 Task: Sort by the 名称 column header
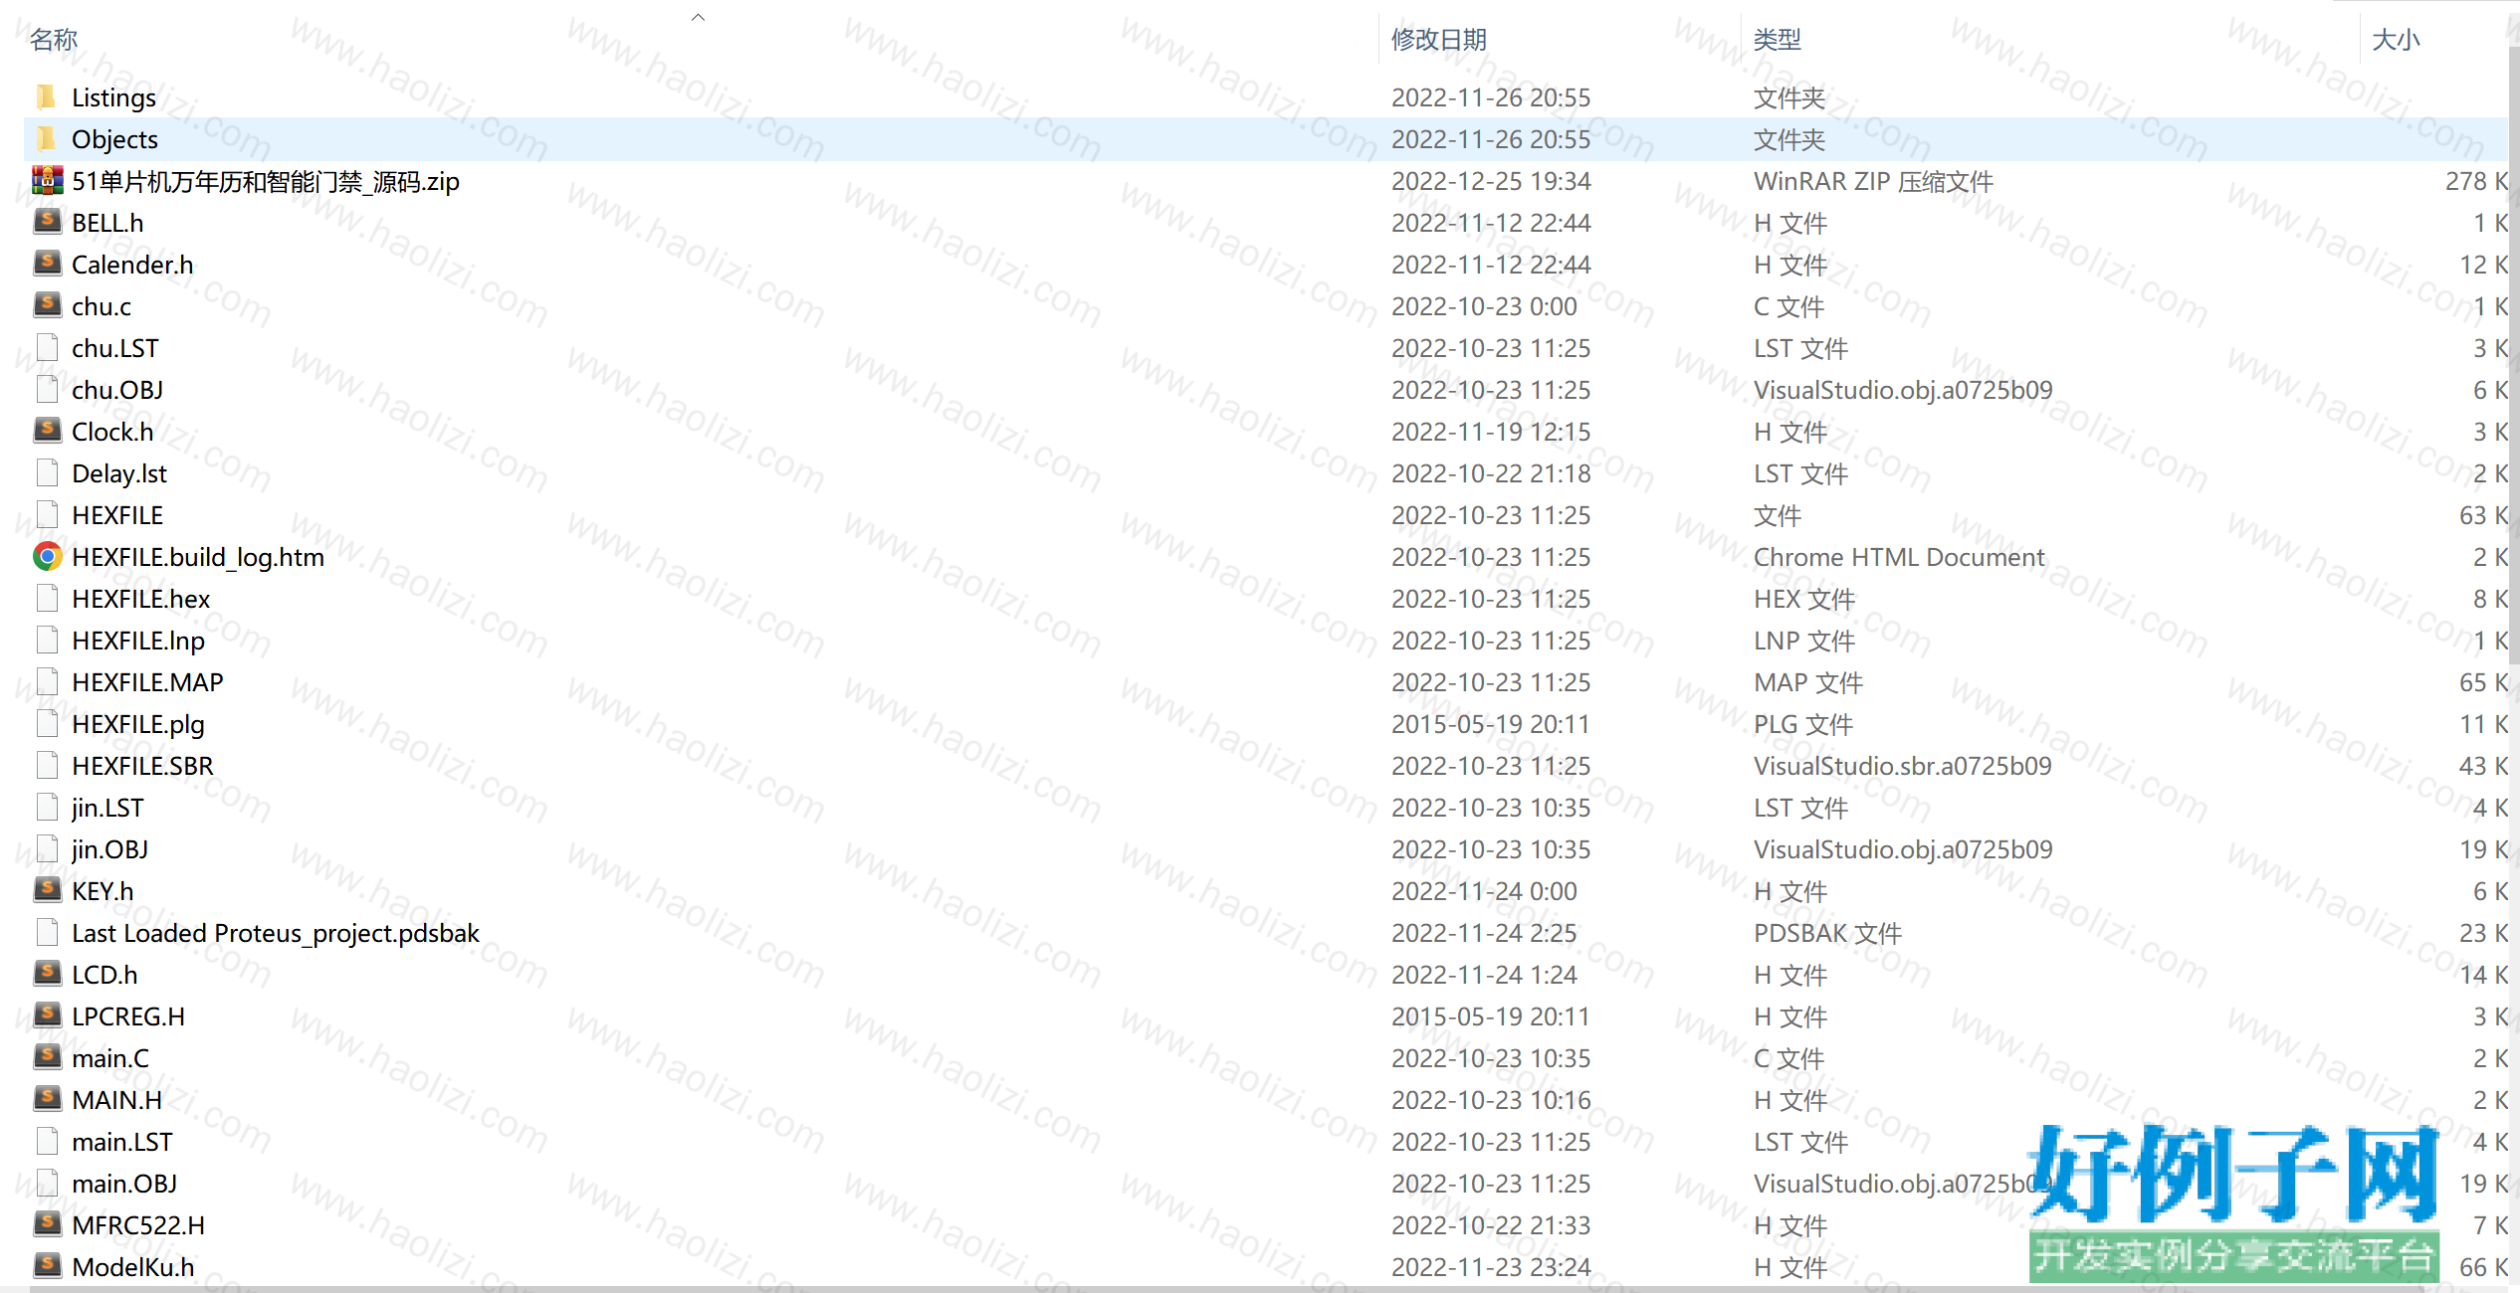pos(54,40)
